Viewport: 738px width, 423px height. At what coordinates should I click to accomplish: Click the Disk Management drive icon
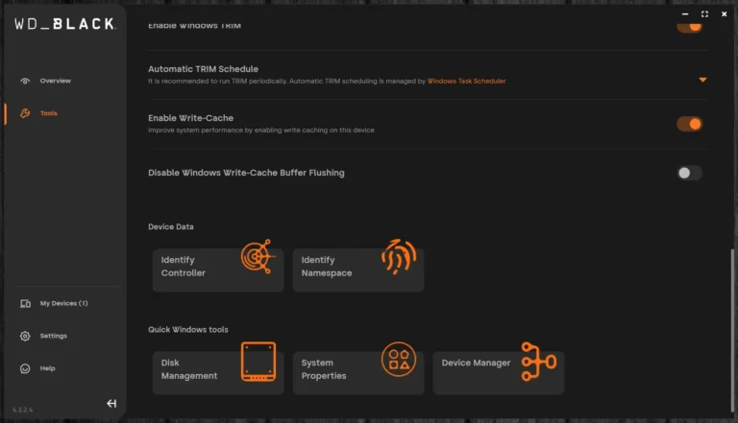tap(258, 361)
